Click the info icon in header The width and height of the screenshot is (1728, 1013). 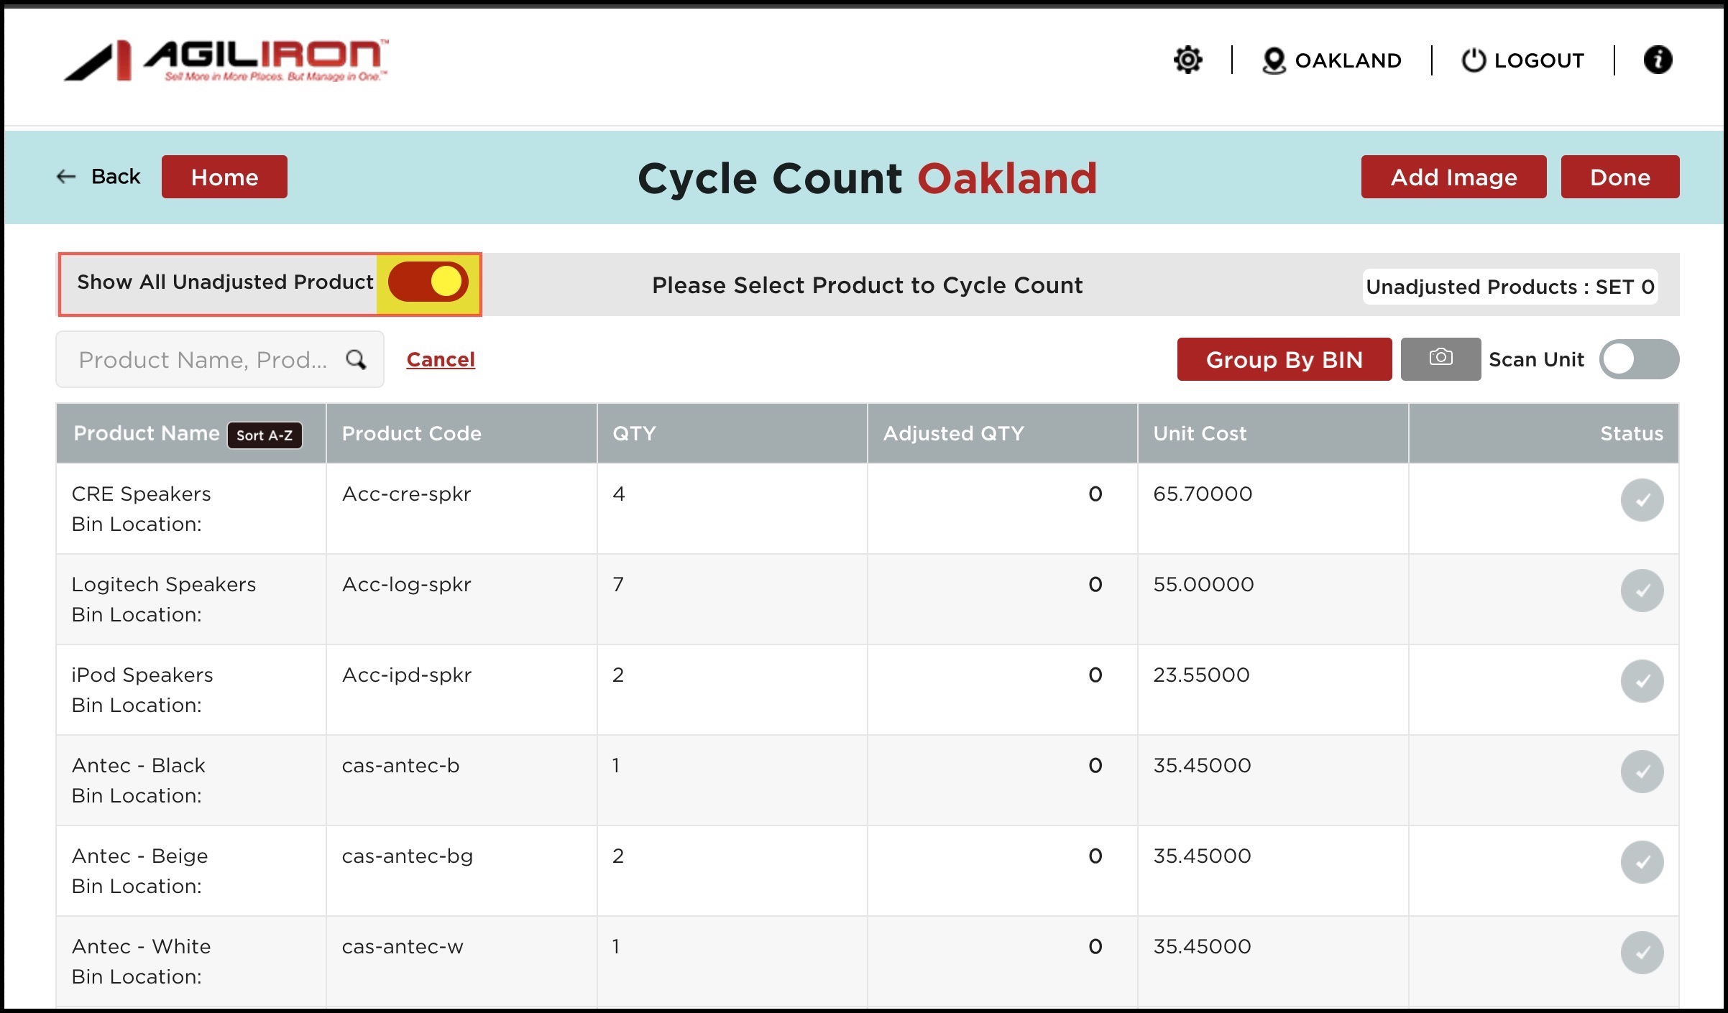click(1657, 60)
